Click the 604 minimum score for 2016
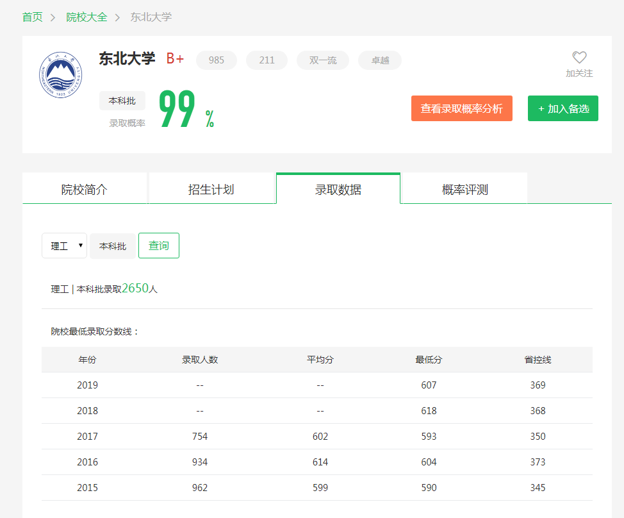 point(429,462)
